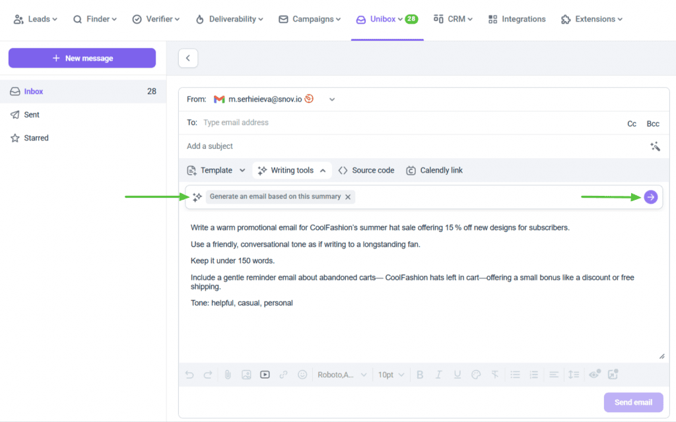Open the font size dropdown
This screenshot has height=422, width=676.
pos(391,375)
